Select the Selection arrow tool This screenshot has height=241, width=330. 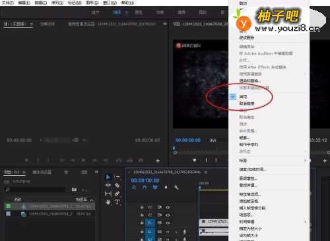tap(108, 176)
